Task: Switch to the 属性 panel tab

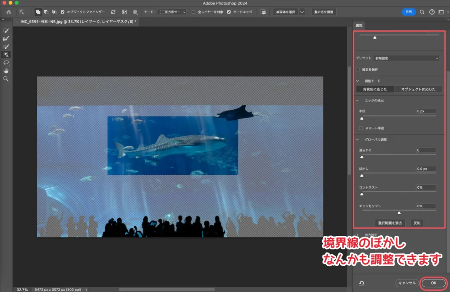Action: [359, 25]
